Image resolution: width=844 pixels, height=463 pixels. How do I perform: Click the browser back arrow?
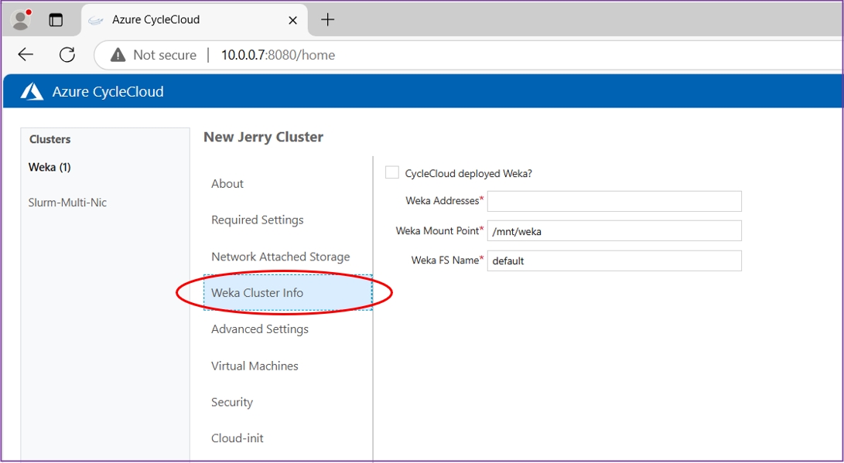click(26, 55)
